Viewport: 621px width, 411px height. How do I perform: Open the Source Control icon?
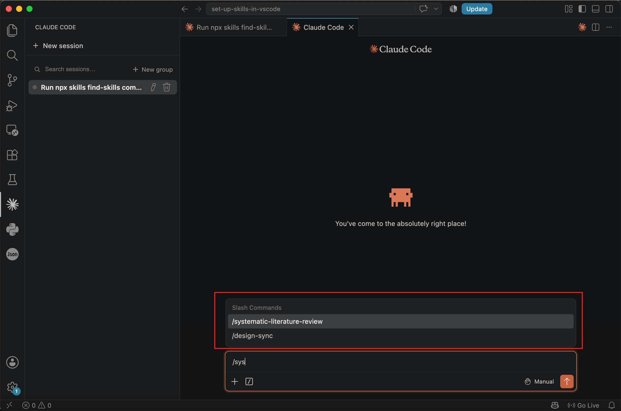pyautogui.click(x=12, y=80)
